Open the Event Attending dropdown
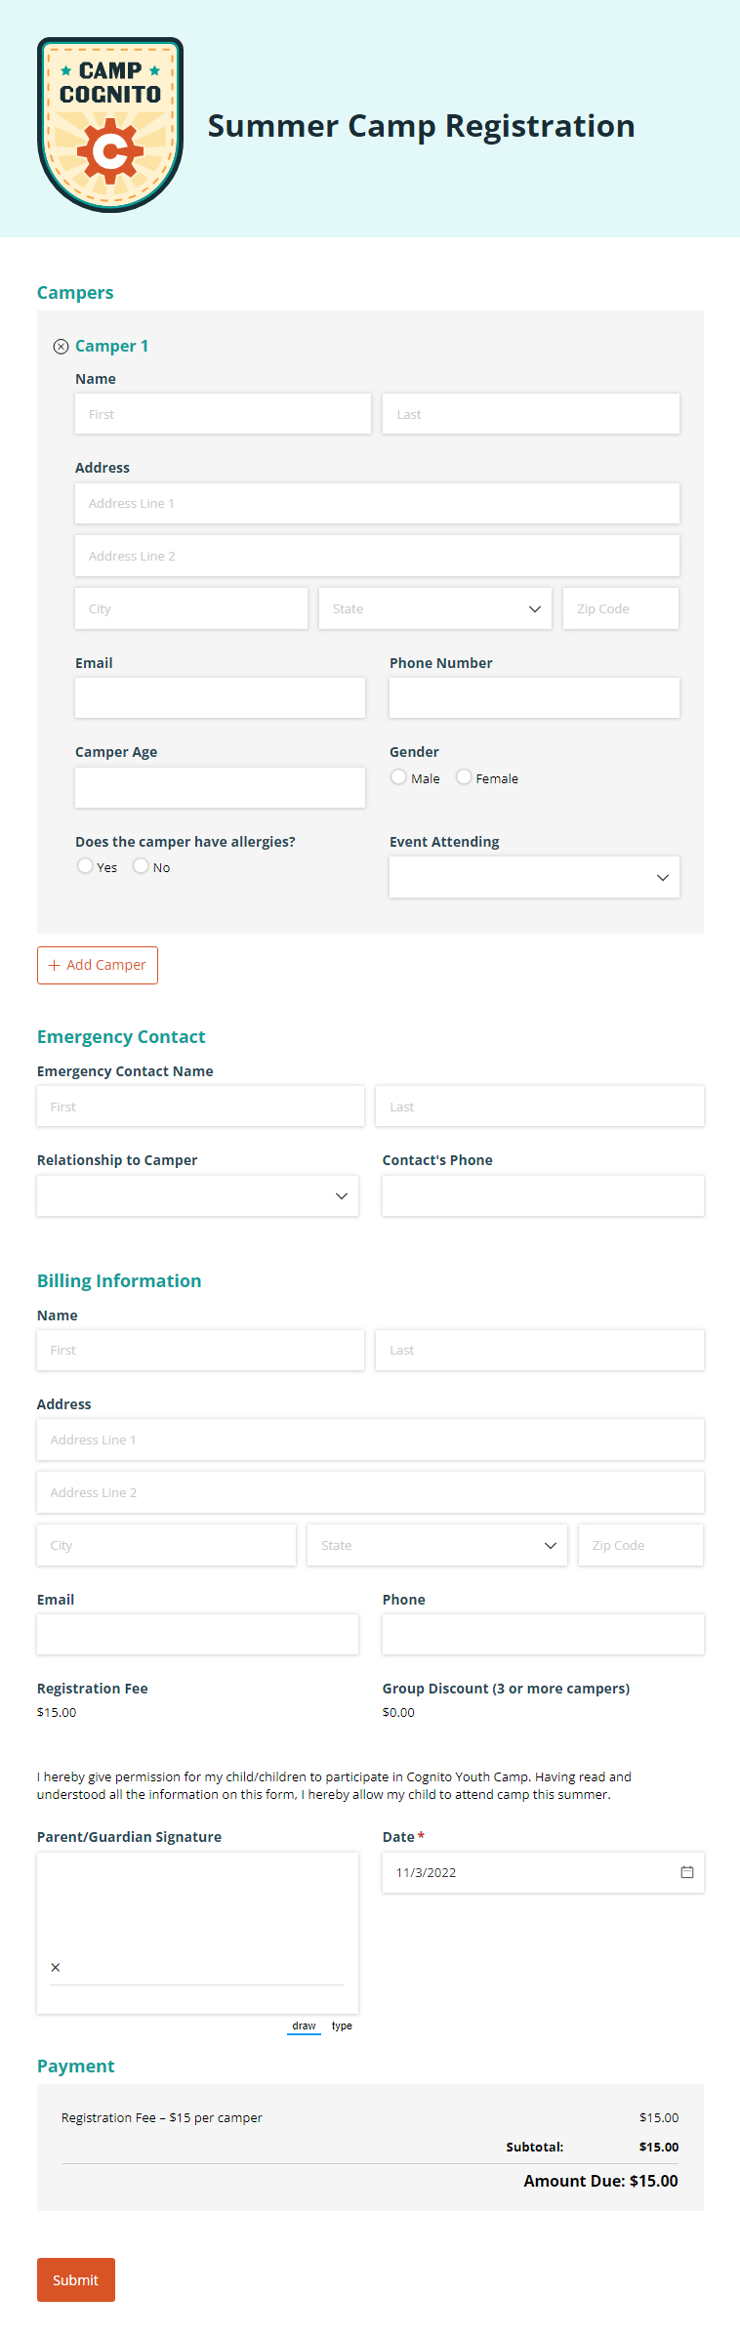Viewport: 740px width, 2339px height. 533,876
